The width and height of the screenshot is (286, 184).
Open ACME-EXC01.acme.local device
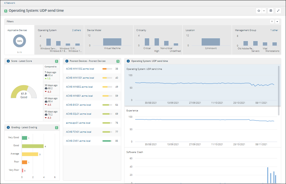78,105
